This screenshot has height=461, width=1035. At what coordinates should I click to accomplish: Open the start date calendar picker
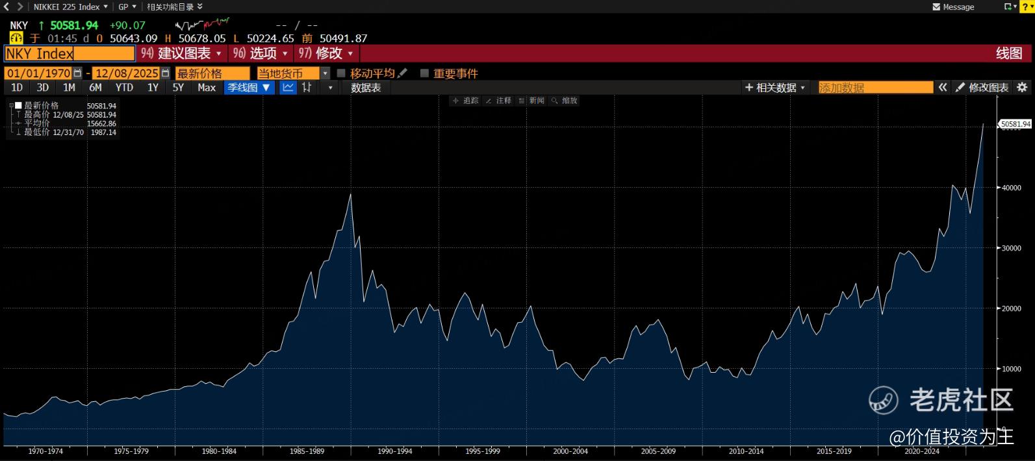78,73
